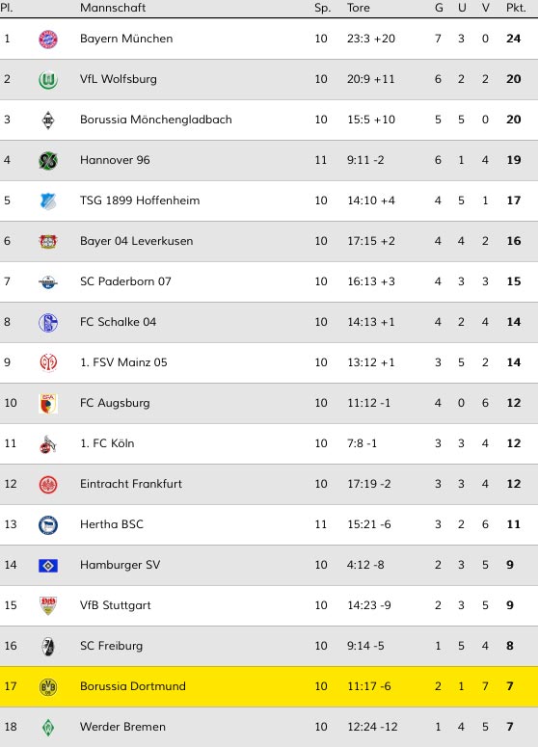Viewport: 538px width, 747px height.
Task: Click the Hamburger SV diamond logo
Action: 48,566
